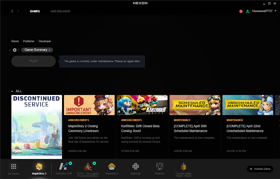
Task: Switch to the Add Balance tab
Action: coord(59,11)
